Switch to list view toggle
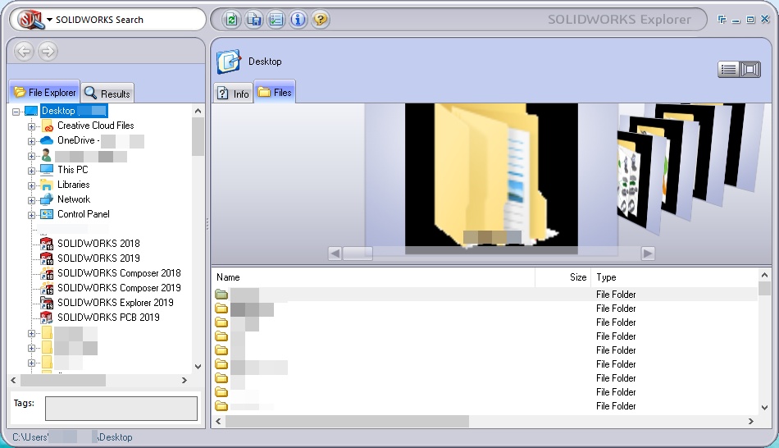779x448 pixels. point(728,69)
